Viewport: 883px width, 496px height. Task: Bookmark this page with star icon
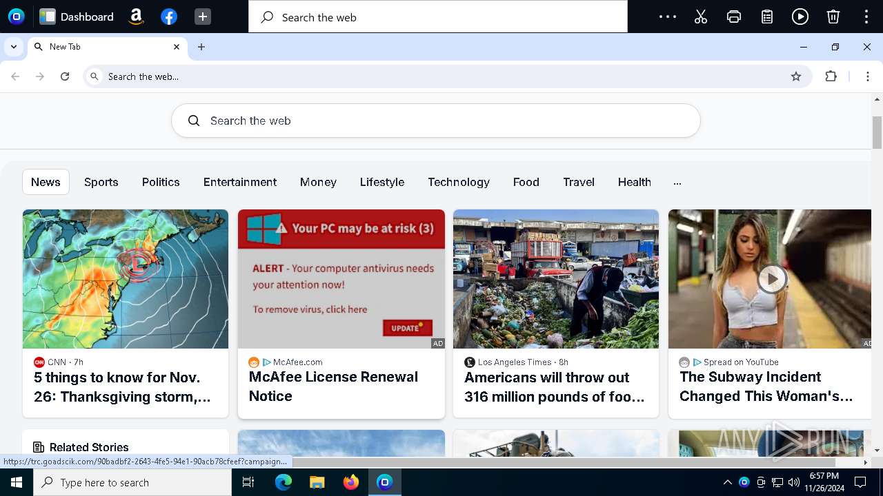point(796,76)
